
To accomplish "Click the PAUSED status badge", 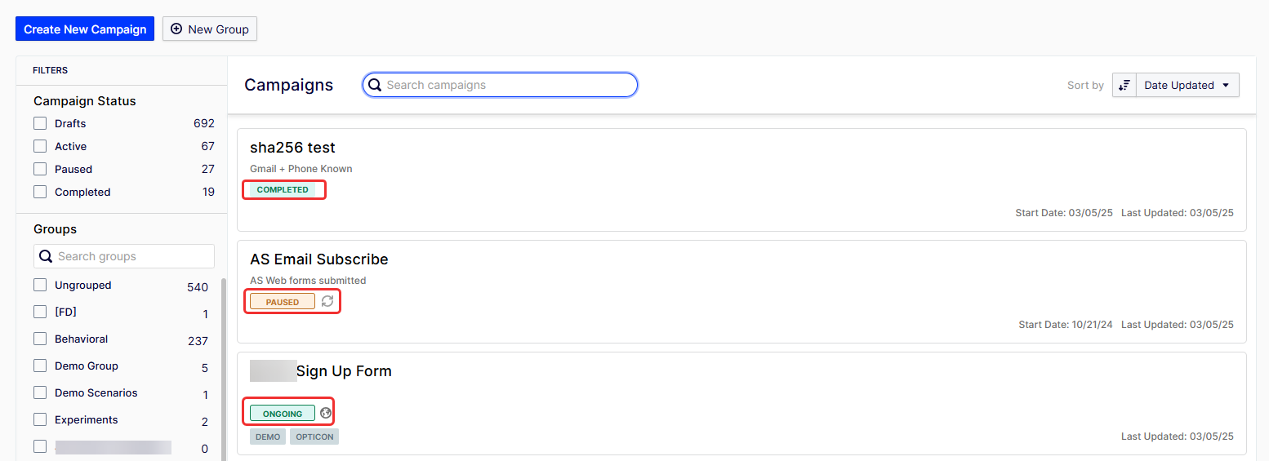I will pos(283,302).
